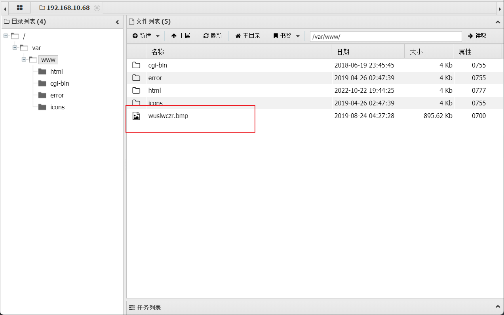This screenshot has width=504, height=315.
Task: Sort by 名称 column header
Action: point(238,51)
